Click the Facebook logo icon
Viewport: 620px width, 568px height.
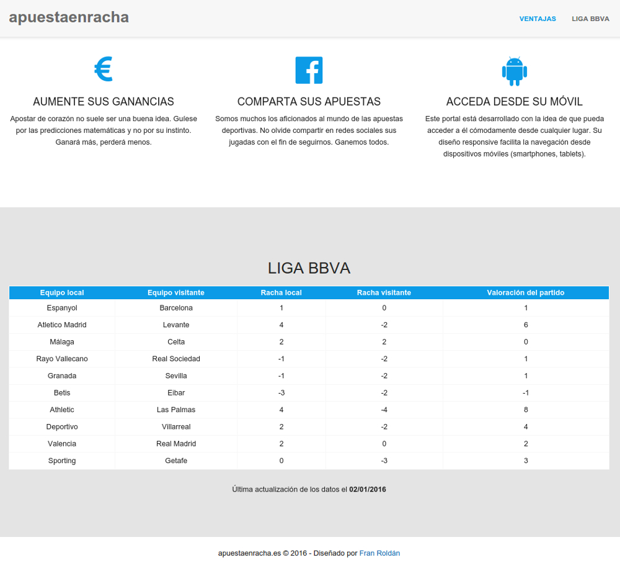tap(309, 70)
